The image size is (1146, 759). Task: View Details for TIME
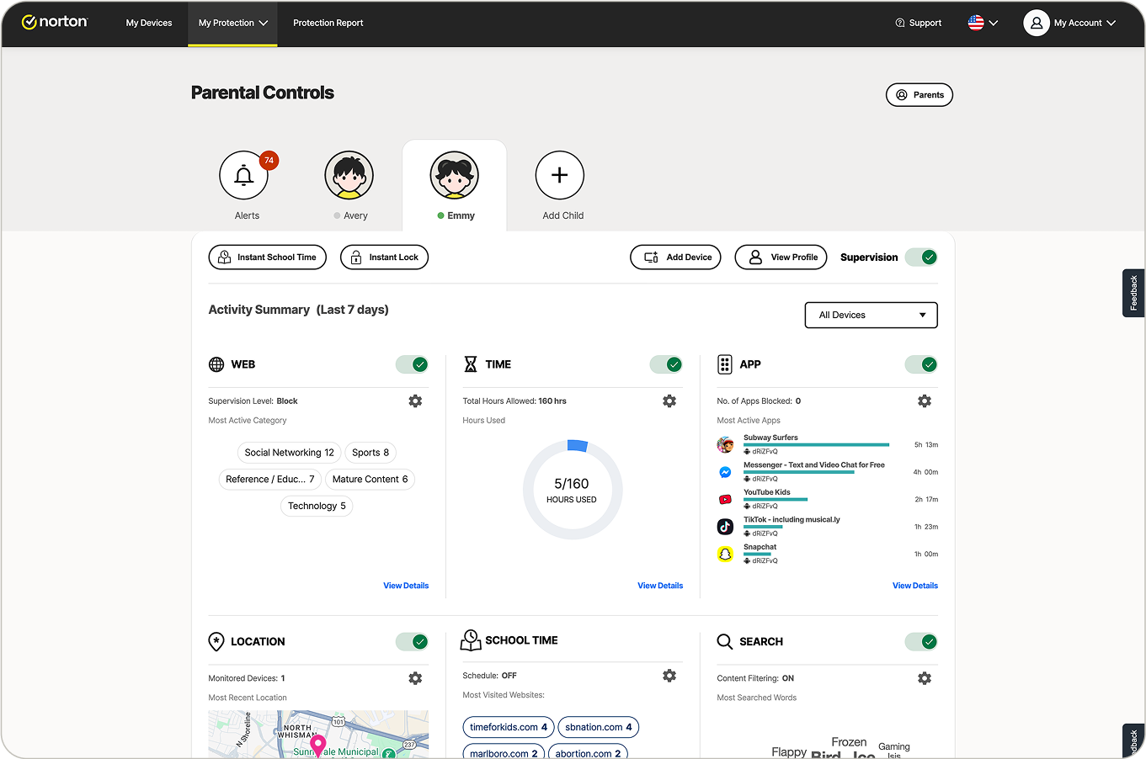pos(660,586)
